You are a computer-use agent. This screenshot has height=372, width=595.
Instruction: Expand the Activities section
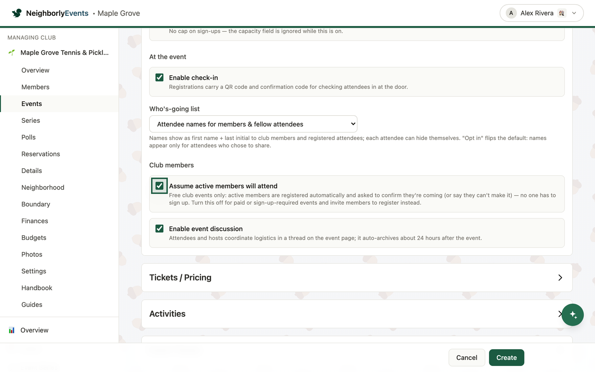pyautogui.click(x=357, y=314)
